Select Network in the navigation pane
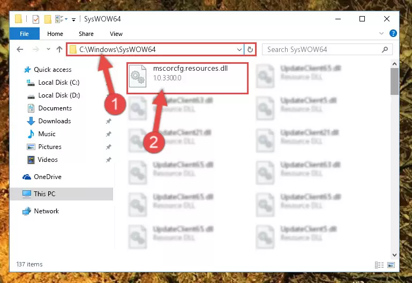 (46, 211)
